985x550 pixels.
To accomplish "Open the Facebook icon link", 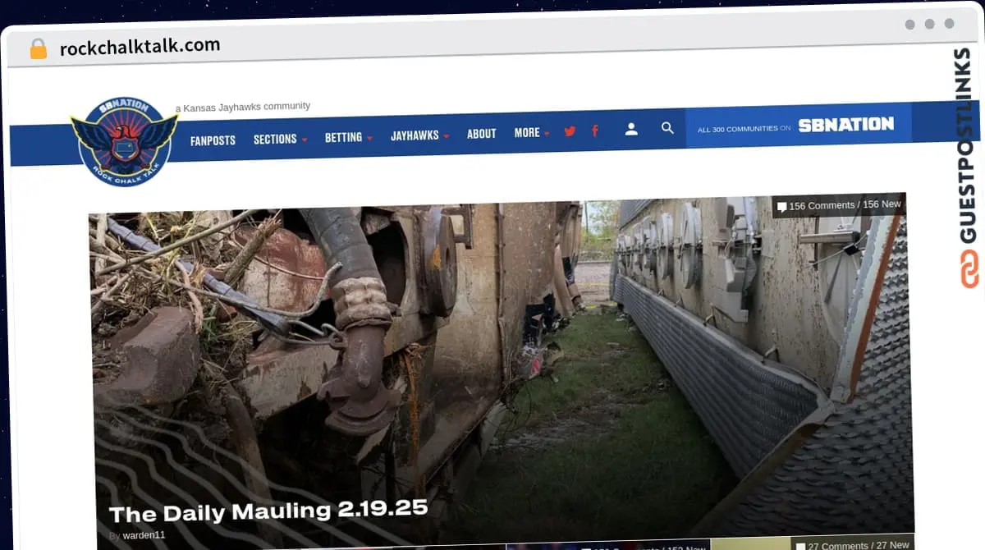I will tap(595, 131).
